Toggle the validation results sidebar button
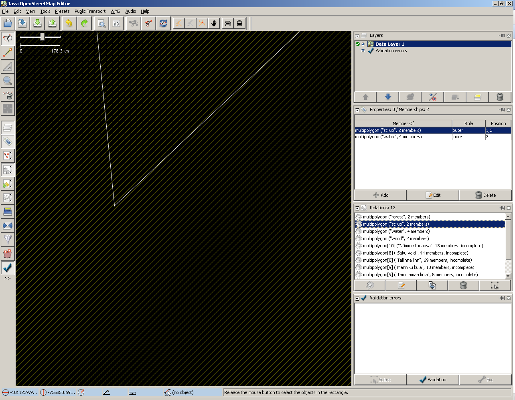515x400 pixels. 8,267
